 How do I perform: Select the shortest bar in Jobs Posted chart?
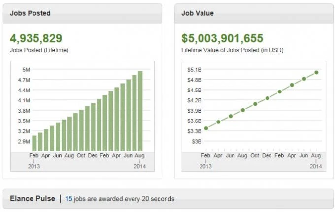click(34, 143)
